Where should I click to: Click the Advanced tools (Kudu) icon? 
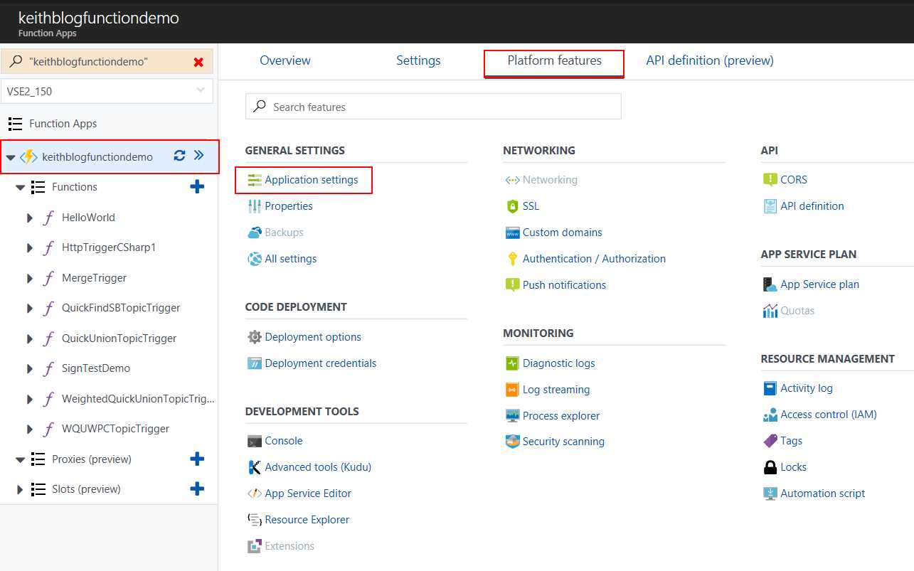[x=254, y=467]
